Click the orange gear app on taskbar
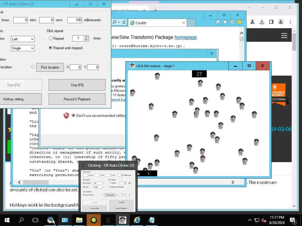The image size is (302, 226). (x=93, y=220)
